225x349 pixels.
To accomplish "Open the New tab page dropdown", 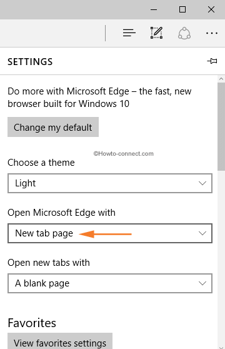I will (110, 233).
